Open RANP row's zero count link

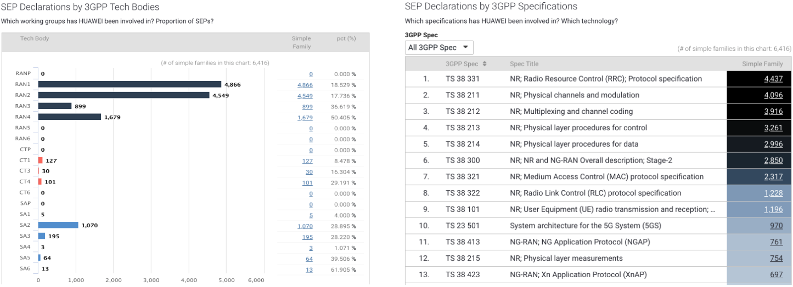pos(311,74)
